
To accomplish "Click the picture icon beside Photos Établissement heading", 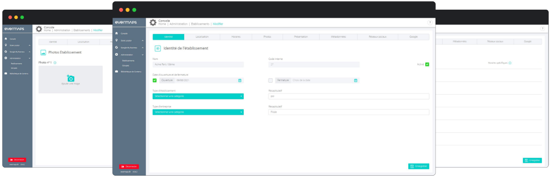I will tap(43, 52).
